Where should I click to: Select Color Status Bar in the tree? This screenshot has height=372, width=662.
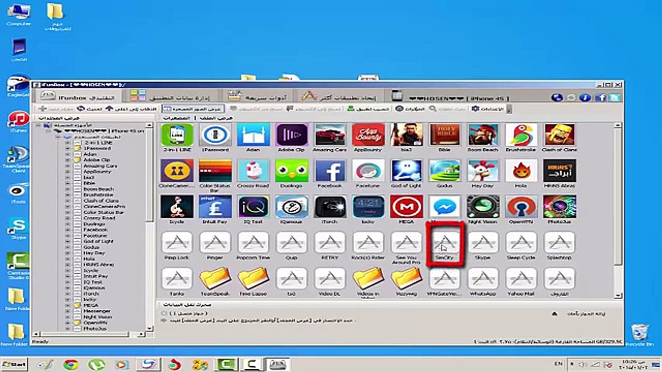pos(103,213)
